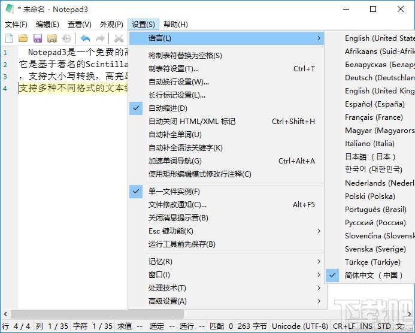This screenshot has height=333, width=415.
Task: Toggle 自动缩进(D) auto indent option
Action: pyautogui.click(x=226, y=108)
